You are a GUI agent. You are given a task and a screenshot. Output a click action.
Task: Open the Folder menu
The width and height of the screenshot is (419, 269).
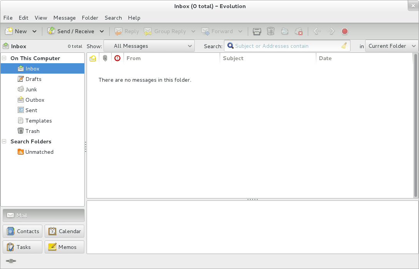tap(90, 18)
